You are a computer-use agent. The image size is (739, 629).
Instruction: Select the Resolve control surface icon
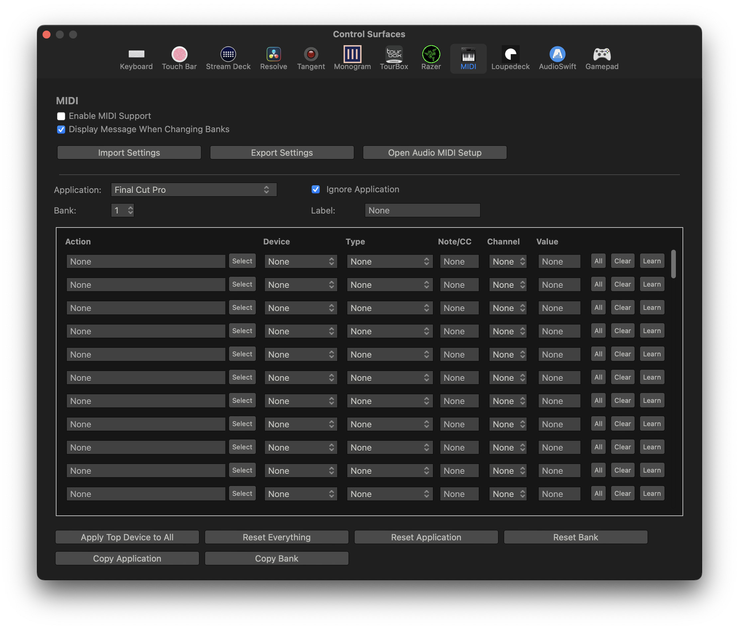[273, 59]
